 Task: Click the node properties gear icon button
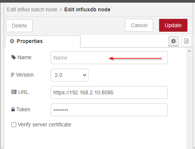coord(173,41)
